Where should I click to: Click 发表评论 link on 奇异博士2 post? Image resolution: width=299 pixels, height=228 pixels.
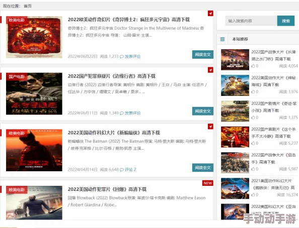coord(132,57)
